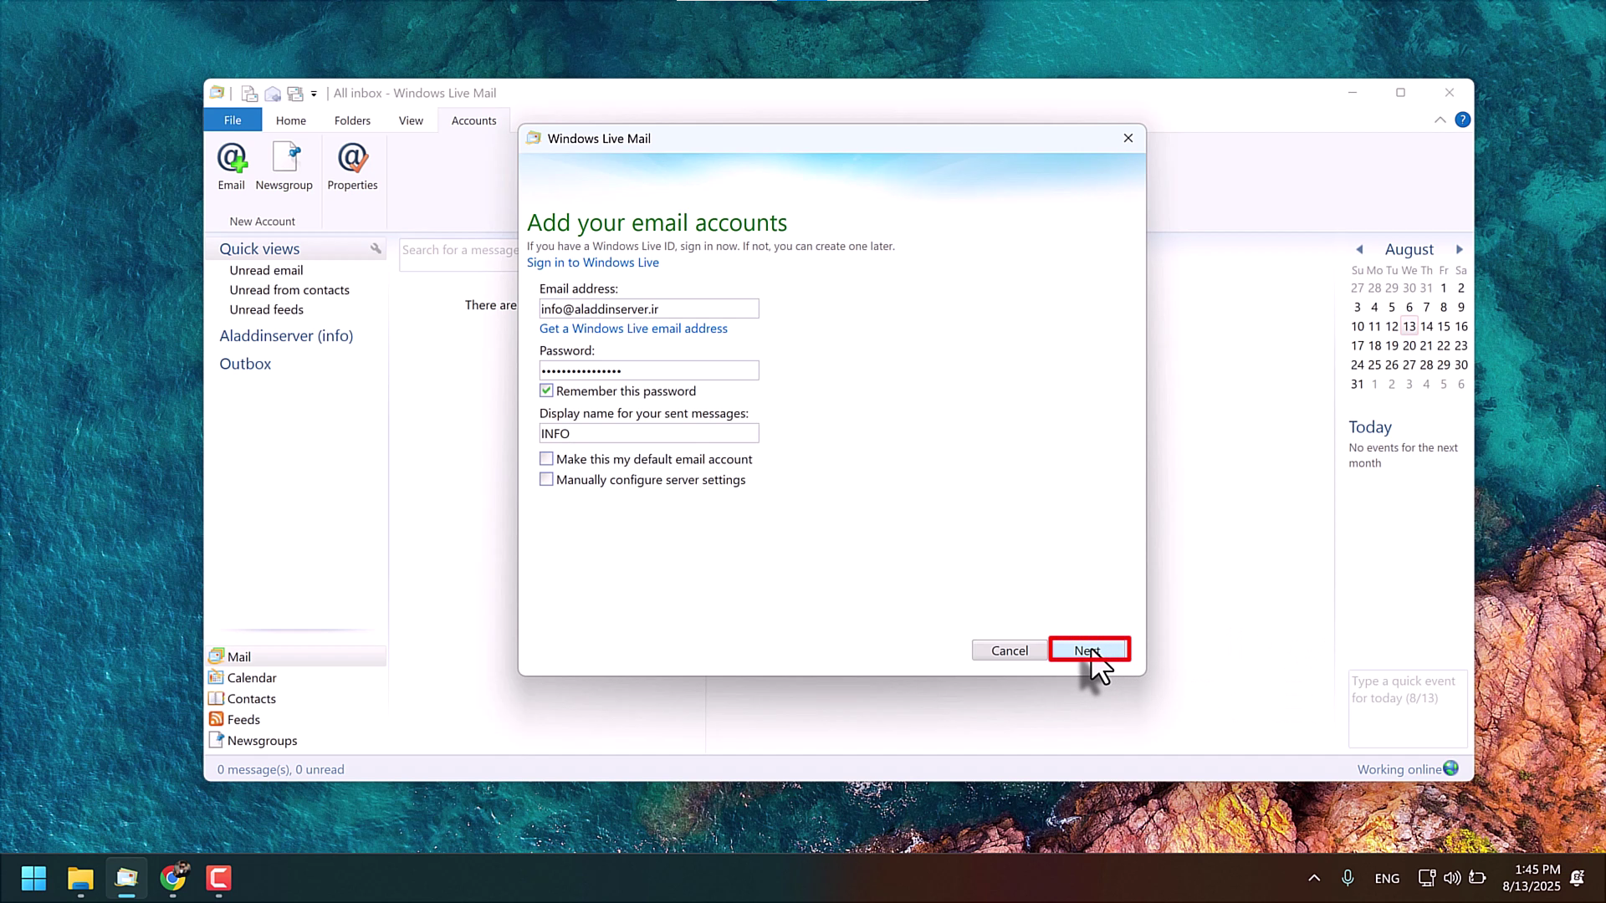1606x903 pixels.
Task: Open the Customize Quick Access Toolbar dropdown
Action: click(314, 94)
